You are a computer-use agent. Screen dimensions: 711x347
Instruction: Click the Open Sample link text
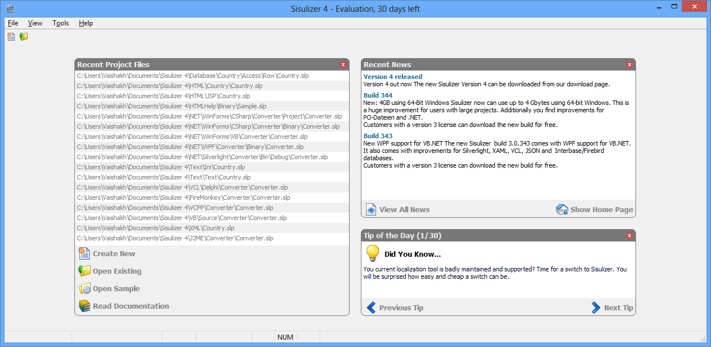point(116,289)
